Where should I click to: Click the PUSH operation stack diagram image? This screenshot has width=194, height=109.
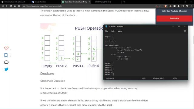[x=72, y=46]
